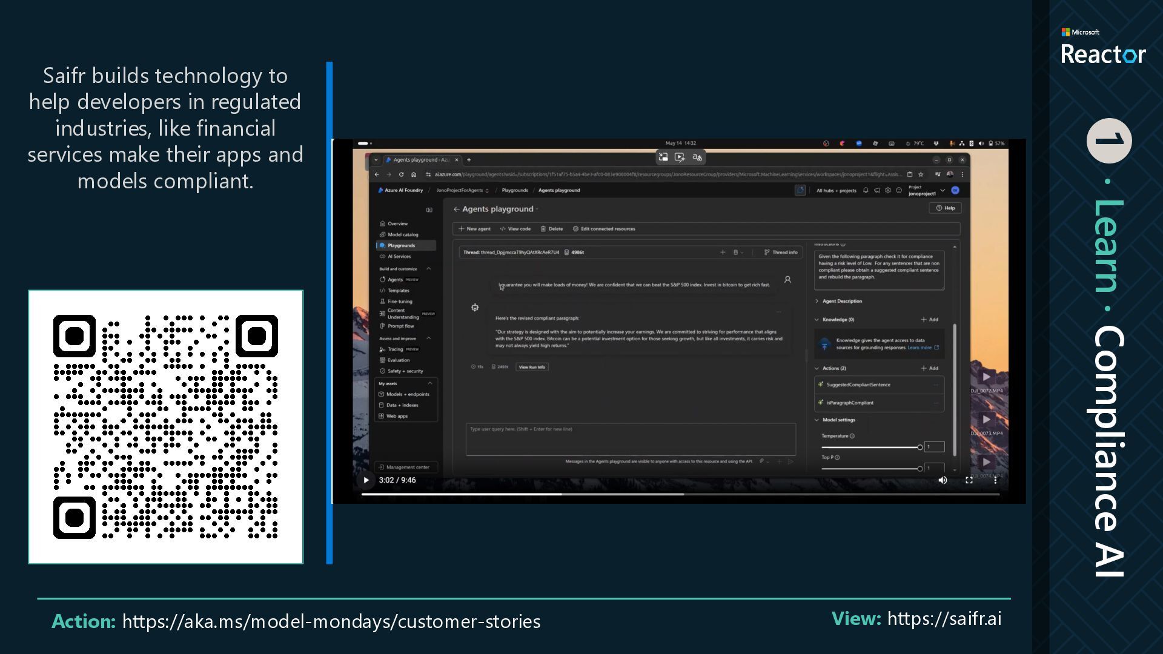
Task: Open the announcements megaphone icon
Action: coord(877,190)
